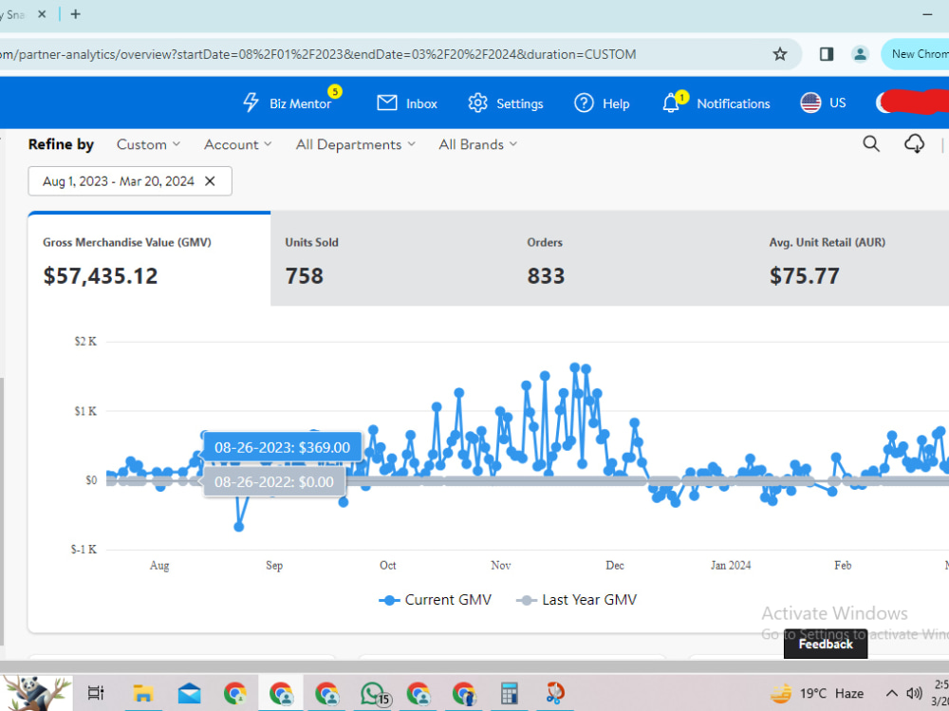Open the Mail app in the taskbar
The height and width of the screenshot is (711, 949).
coord(190,693)
